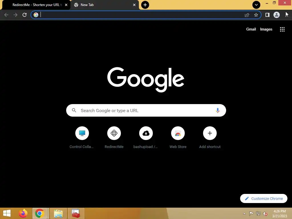This screenshot has width=292, height=219.
Task: Open a new tab with plus button
Action: 145,5
